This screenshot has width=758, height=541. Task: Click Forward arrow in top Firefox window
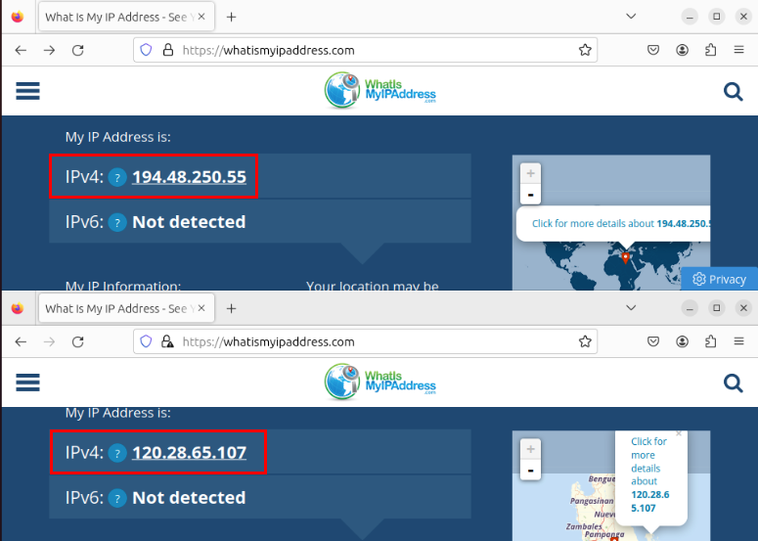coord(49,50)
